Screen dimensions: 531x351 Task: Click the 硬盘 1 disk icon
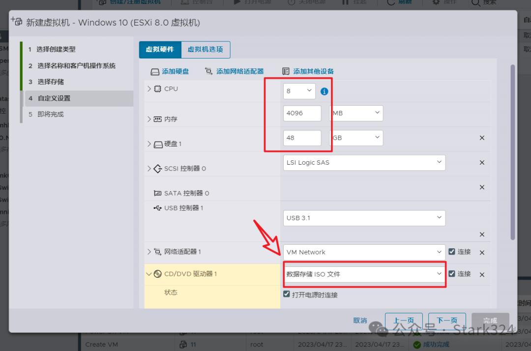(158, 145)
